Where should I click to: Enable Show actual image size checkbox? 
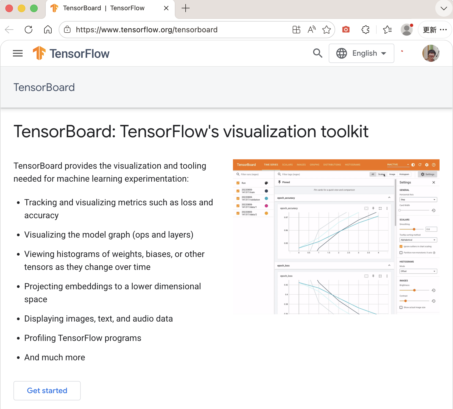pyautogui.click(x=401, y=307)
